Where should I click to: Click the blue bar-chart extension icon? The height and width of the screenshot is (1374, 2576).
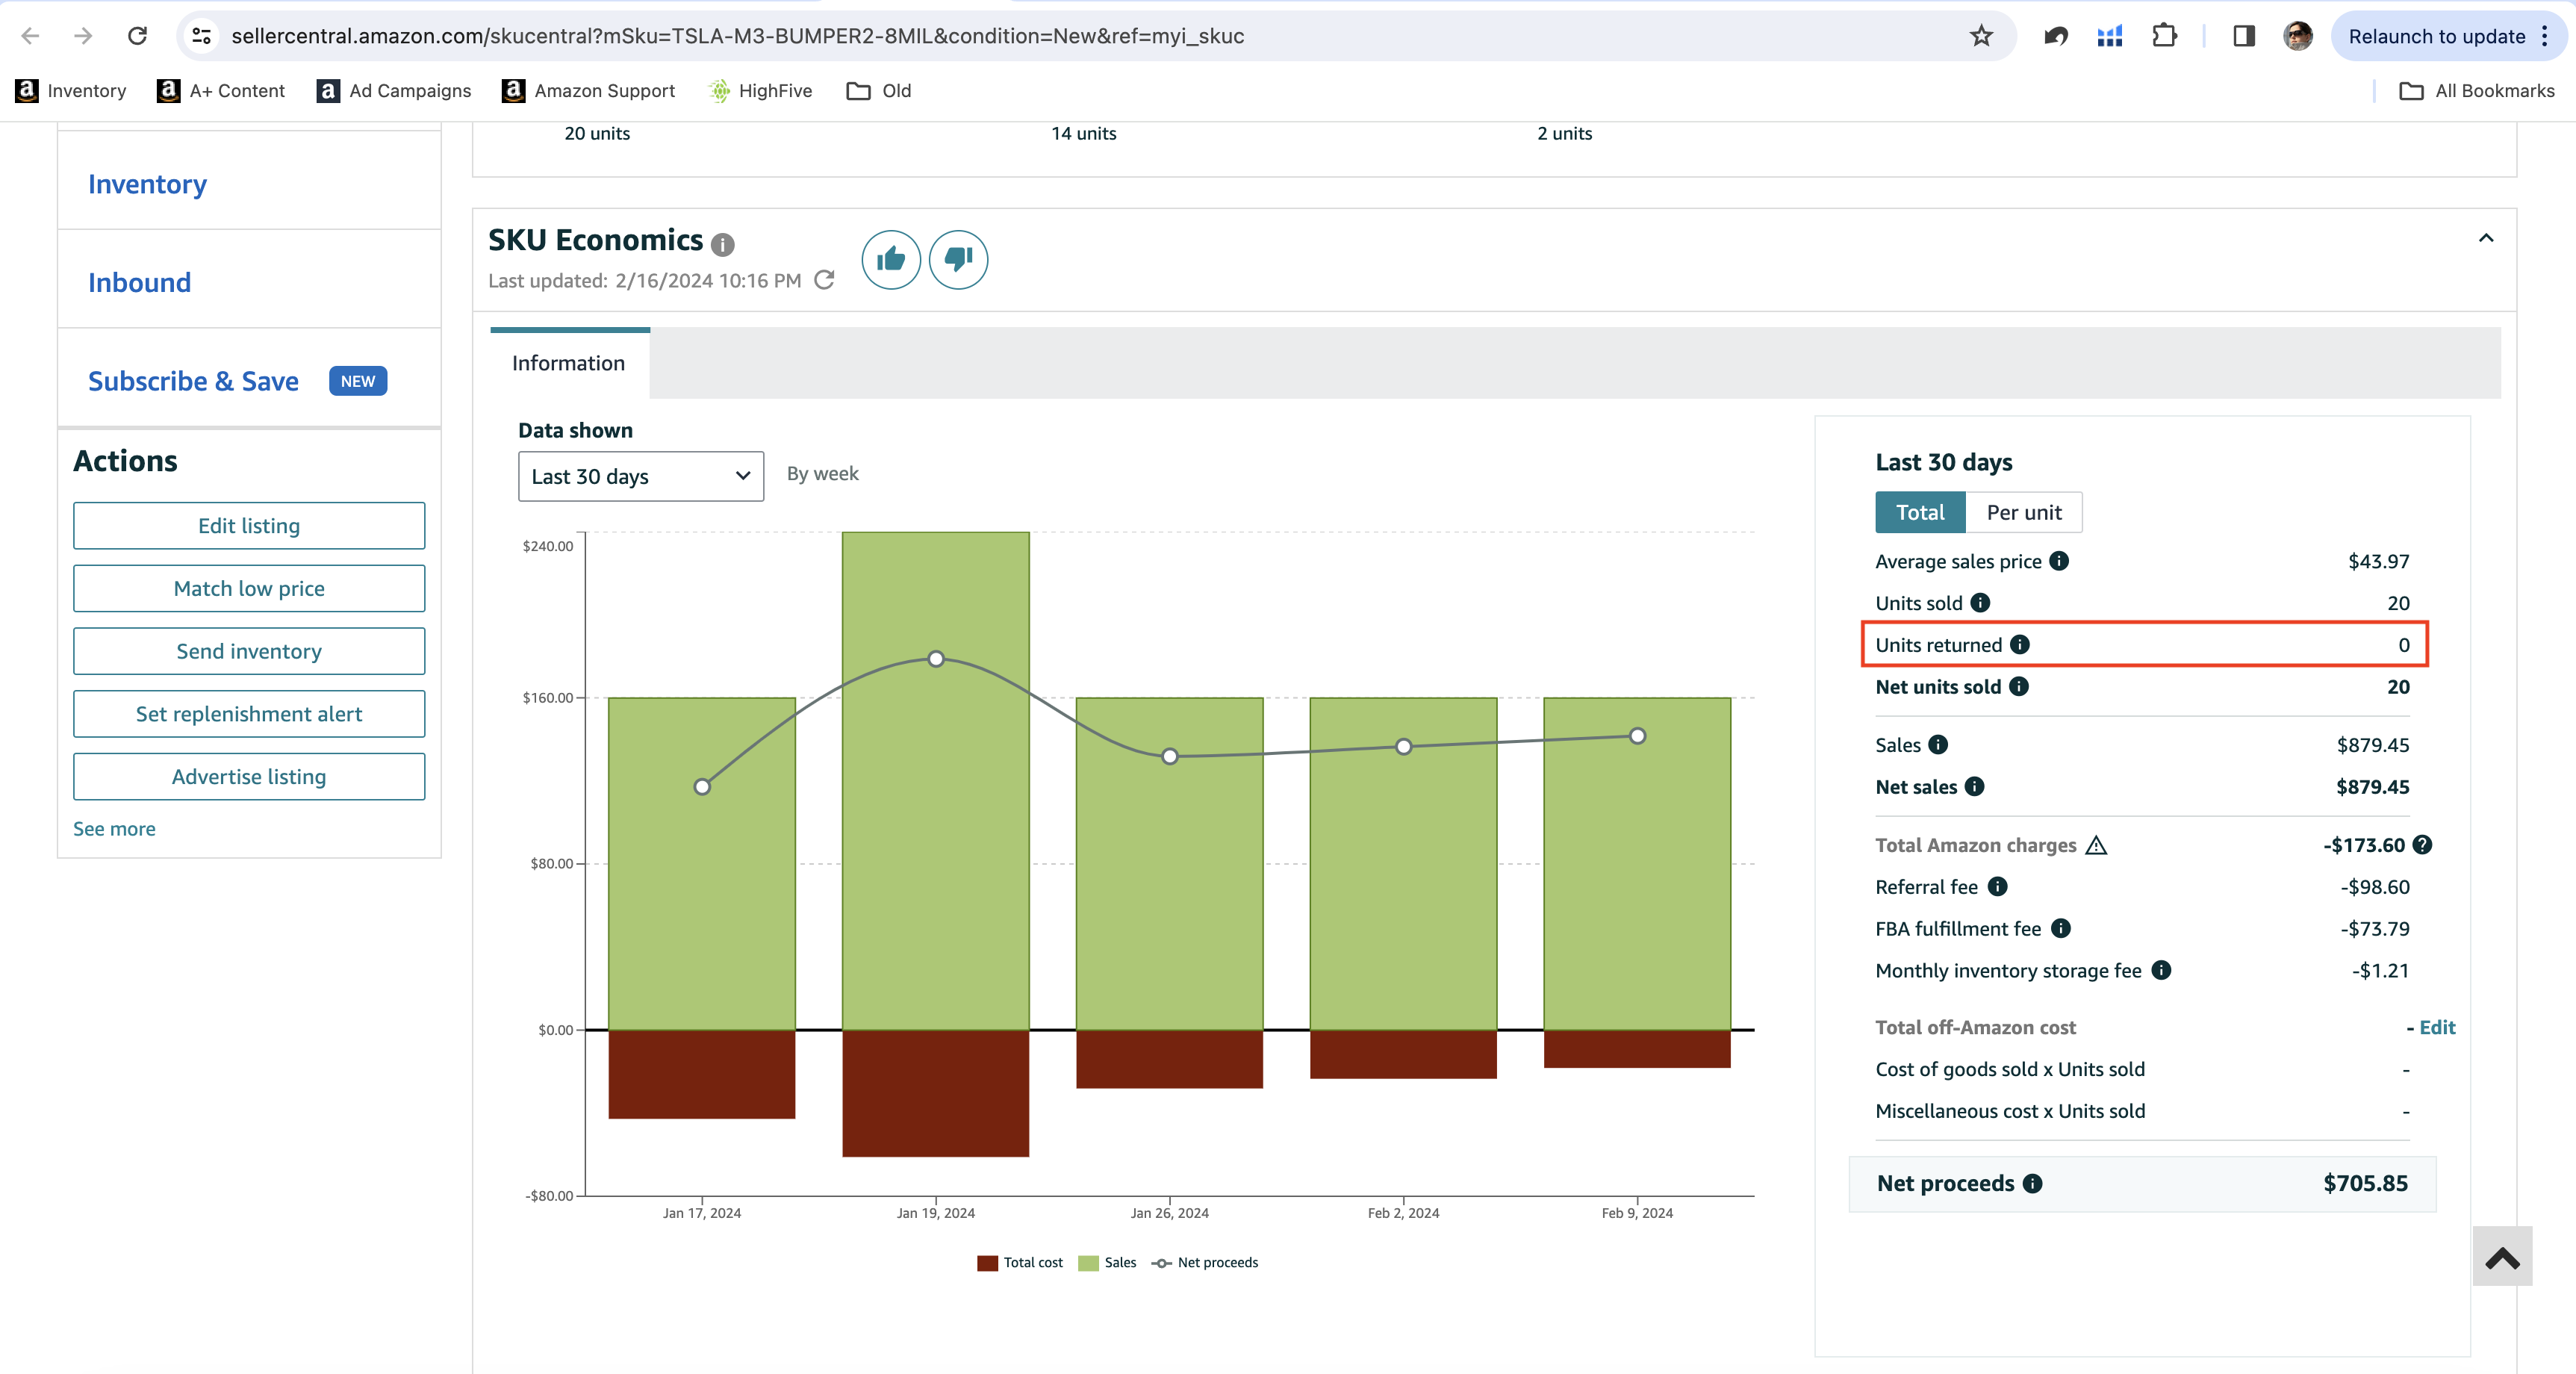2109,36
